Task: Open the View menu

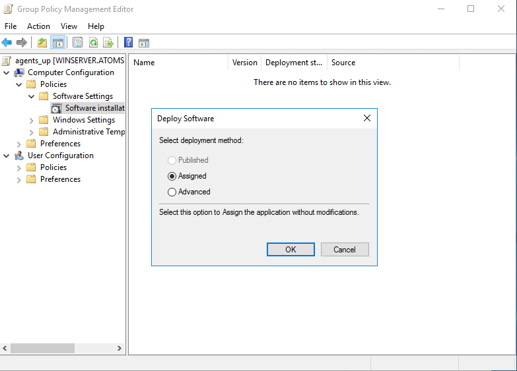Action: (69, 26)
